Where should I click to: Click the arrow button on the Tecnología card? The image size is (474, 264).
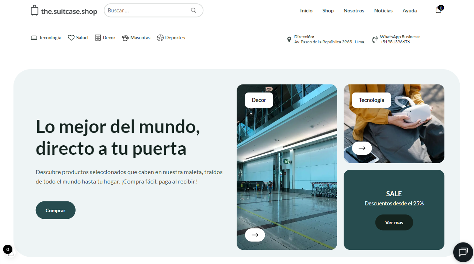pyautogui.click(x=362, y=148)
